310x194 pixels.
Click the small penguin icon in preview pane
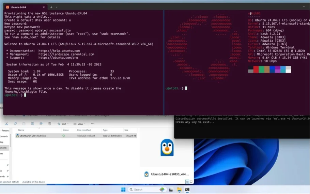click(x=146, y=174)
